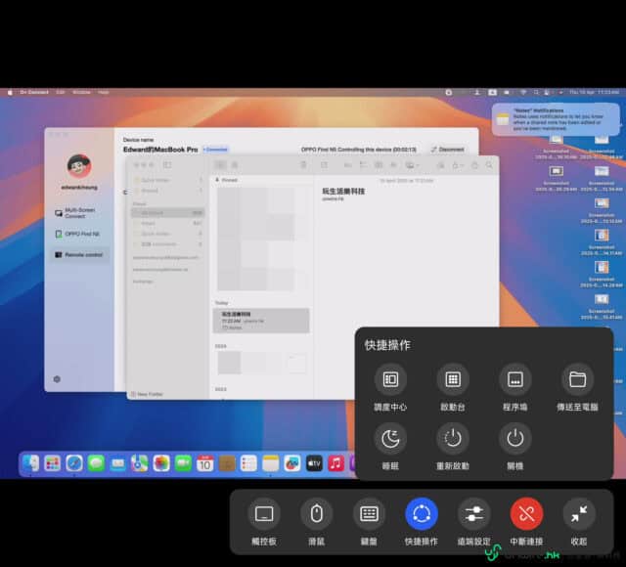The height and width of the screenshot is (567, 626).
Task: Click the note title 玩生活樂科技
Action: pyautogui.click(x=343, y=192)
